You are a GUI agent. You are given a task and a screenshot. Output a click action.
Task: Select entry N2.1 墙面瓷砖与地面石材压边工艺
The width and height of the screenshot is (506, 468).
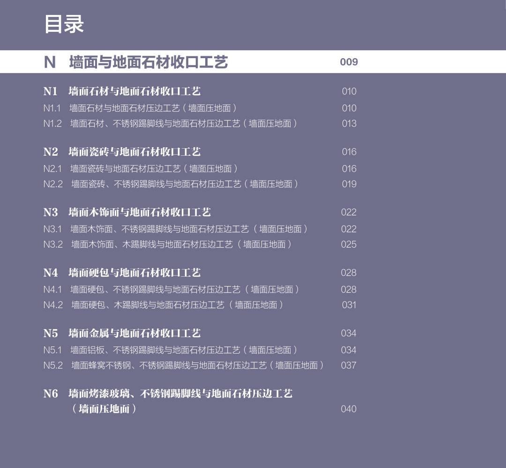(x=141, y=168)
